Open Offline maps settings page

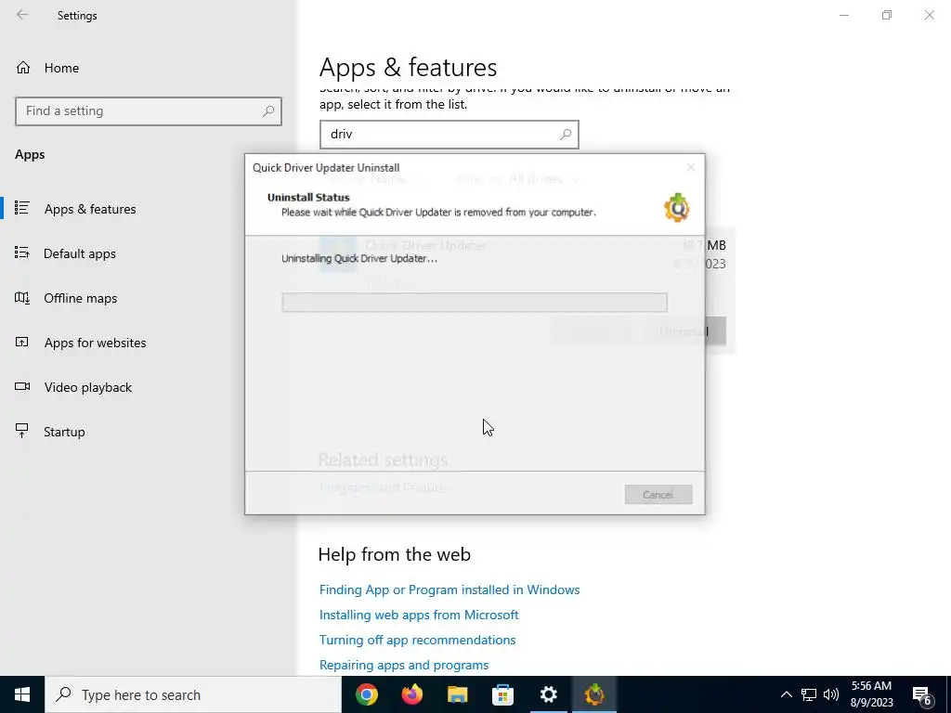point(80,298)
